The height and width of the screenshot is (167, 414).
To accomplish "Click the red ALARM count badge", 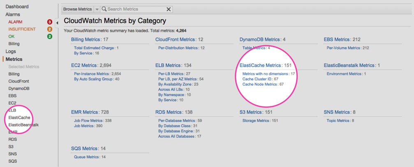I will pos(49,22).
